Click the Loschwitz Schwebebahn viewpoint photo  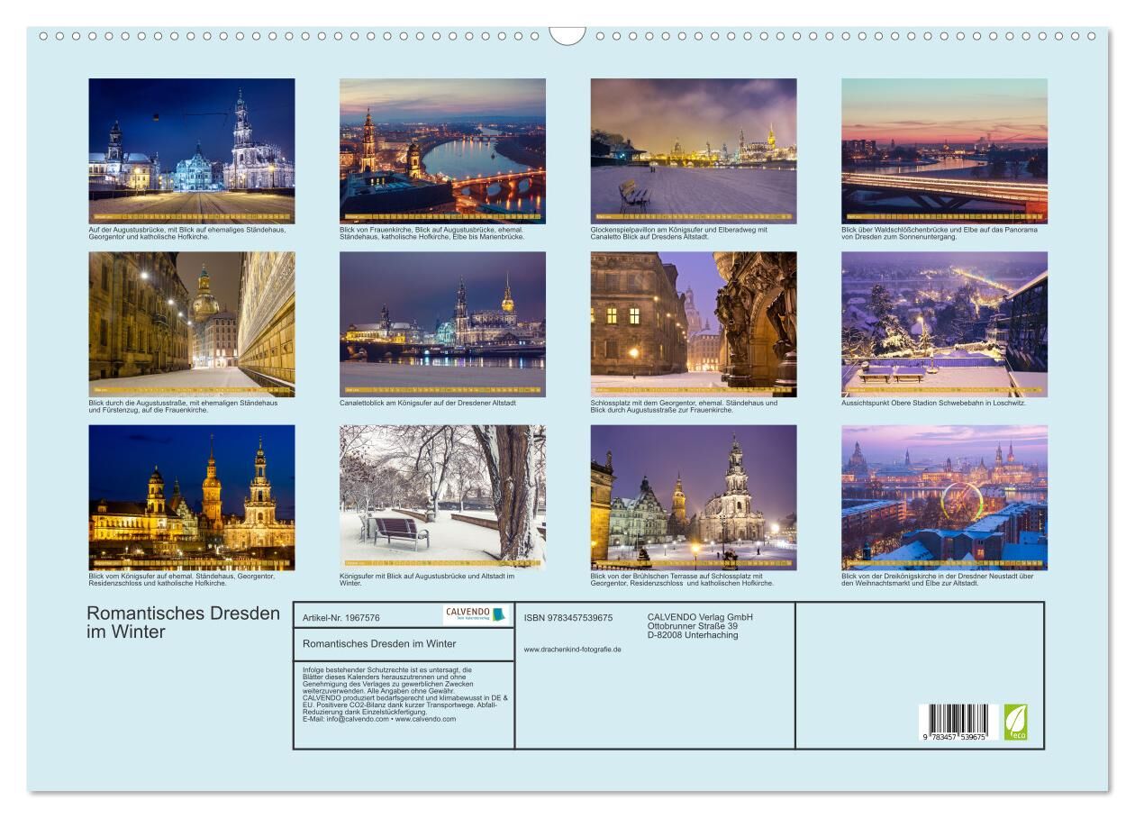tap(944, 323)
